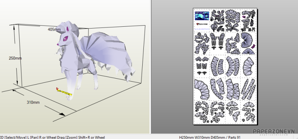
Task: Select the fan-shaped unfolded part
Action: click(x=247, y=41)
